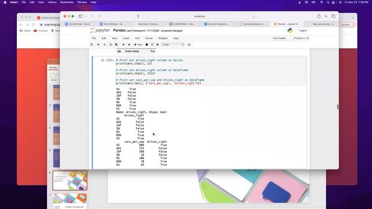Click Home tab in PowerPoint window
This screenshot has height=209, width=372.
tap(53, 67)
